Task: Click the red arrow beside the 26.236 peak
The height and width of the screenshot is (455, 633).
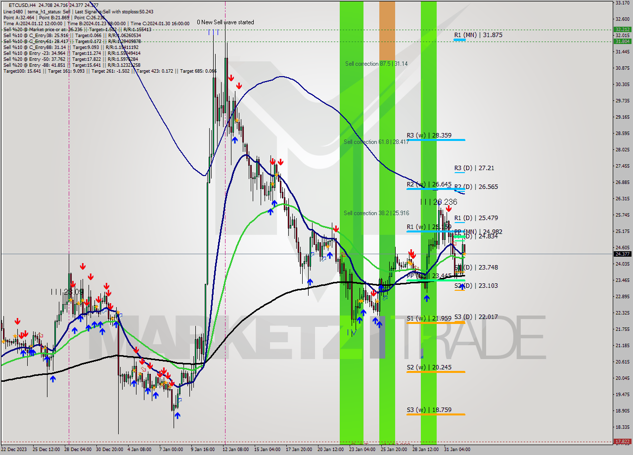Action: coord(448,209)
